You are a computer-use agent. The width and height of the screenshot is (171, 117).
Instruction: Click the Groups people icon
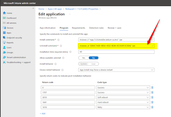coord(4,52)
